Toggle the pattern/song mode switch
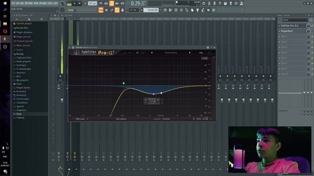This screenshot has width=314, height=176. [x=69, y=3]
